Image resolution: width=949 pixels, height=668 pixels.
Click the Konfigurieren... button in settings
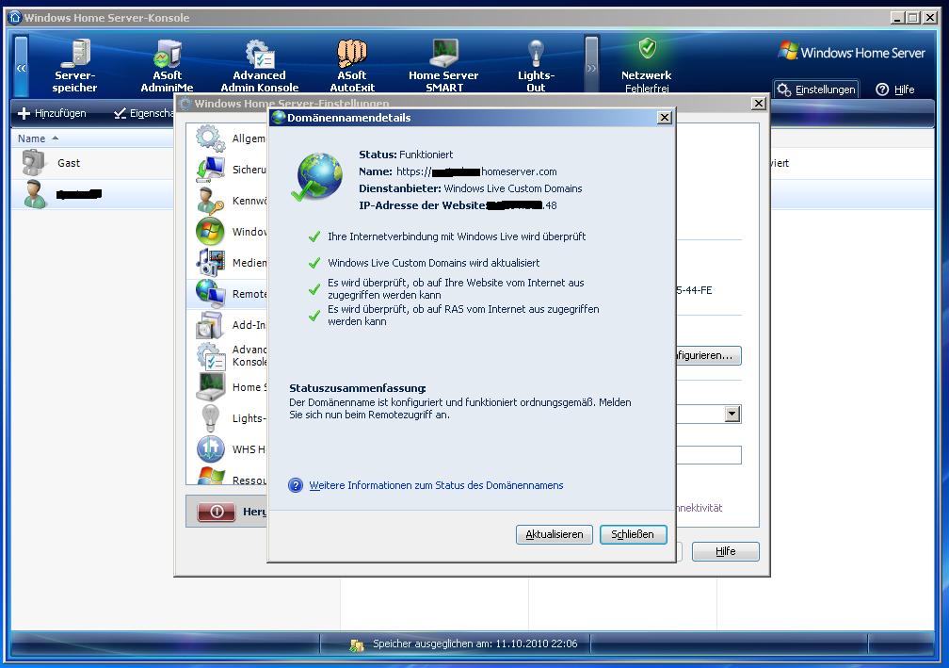click(709, 355)
